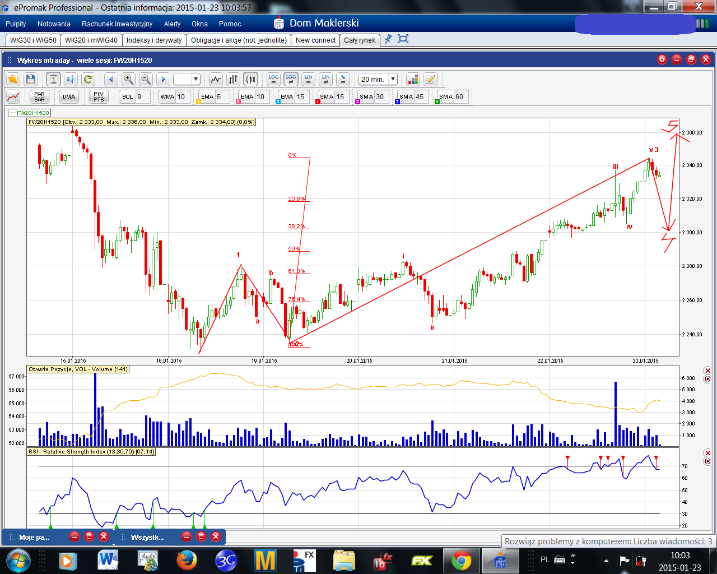Open the colored blocks palette icon

tap(413, 80)
